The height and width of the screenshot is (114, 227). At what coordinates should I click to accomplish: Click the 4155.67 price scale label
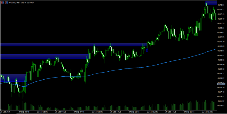point(221,33)
